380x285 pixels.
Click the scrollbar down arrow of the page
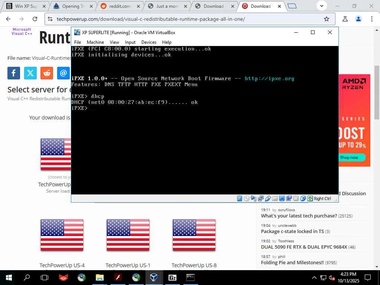[x=377, y=266]
